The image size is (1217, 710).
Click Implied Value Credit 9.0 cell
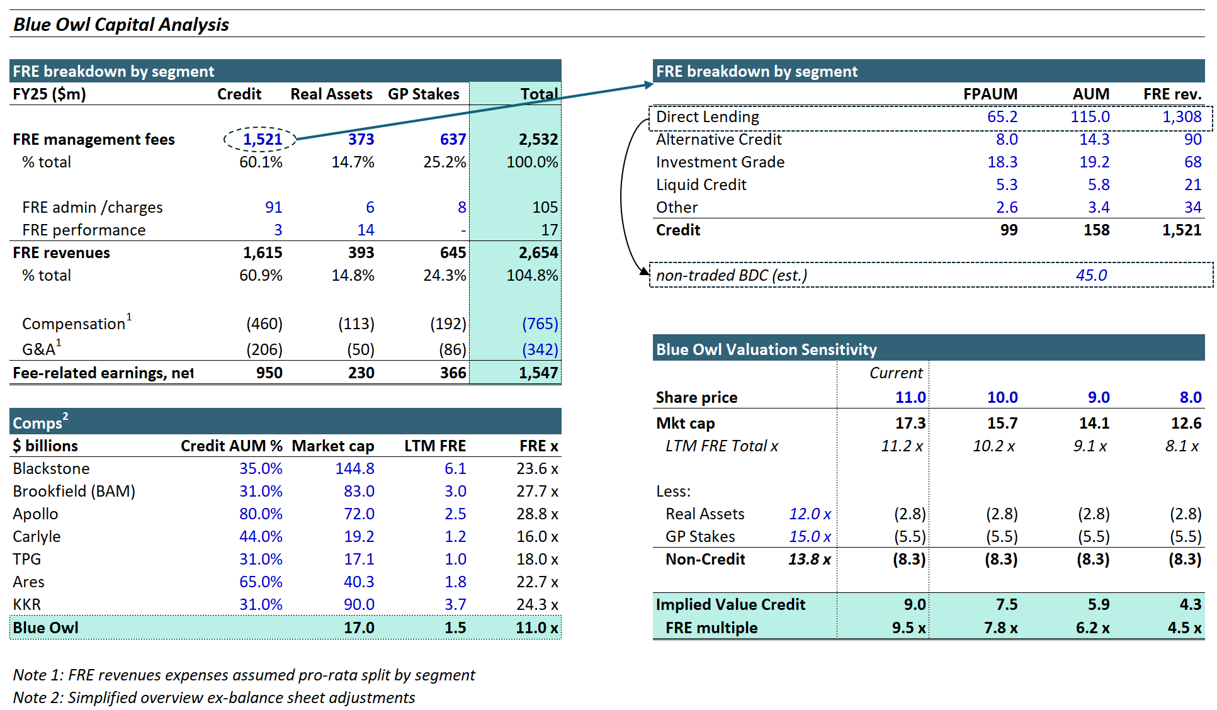click(x=914, y=605)
